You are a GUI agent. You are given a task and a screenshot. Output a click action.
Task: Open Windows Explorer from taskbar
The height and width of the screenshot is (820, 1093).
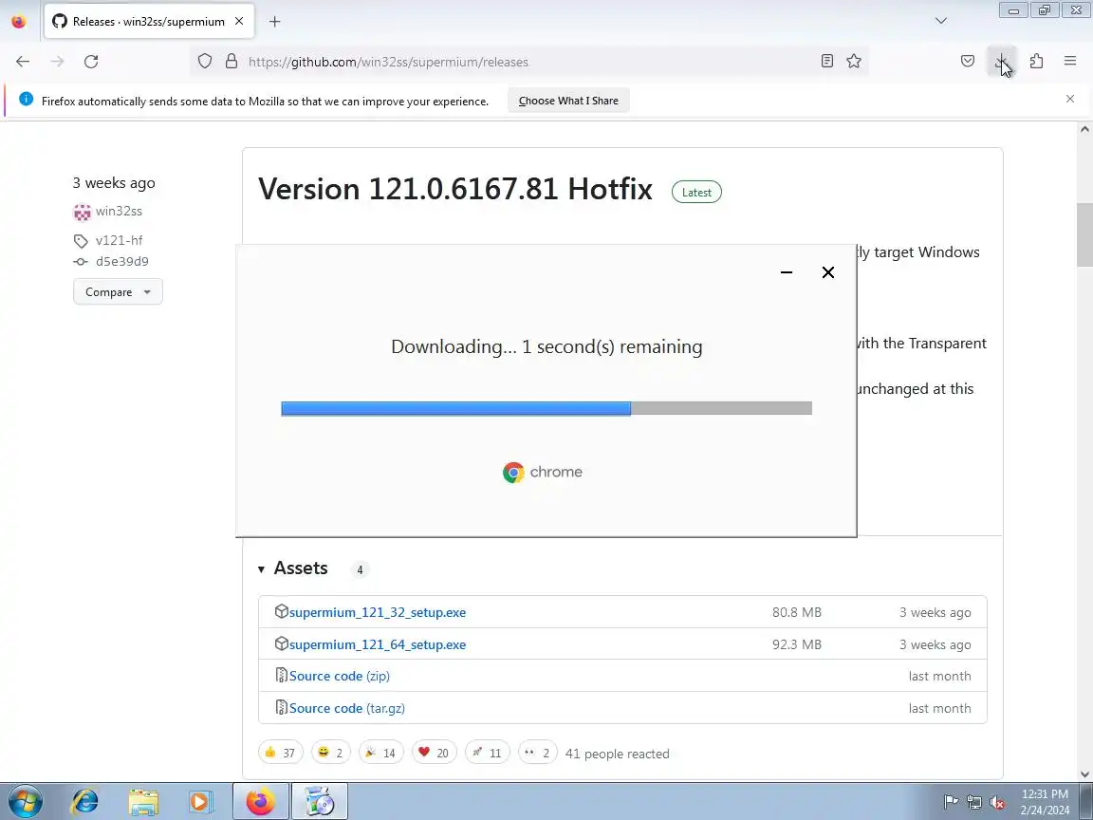(x=142, y=802)
